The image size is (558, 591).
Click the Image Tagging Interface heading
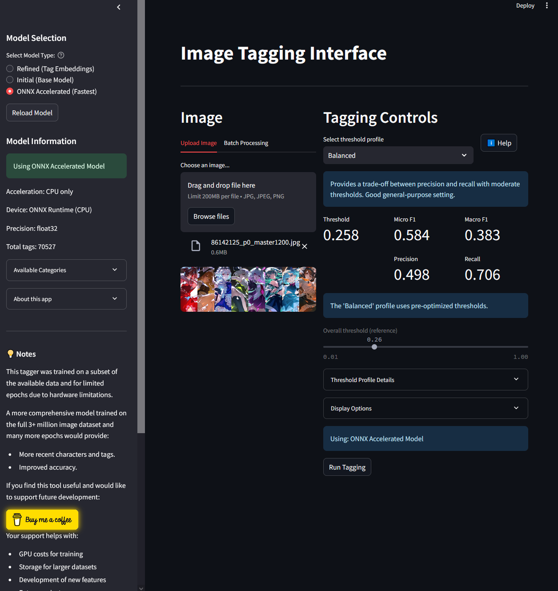284,53
